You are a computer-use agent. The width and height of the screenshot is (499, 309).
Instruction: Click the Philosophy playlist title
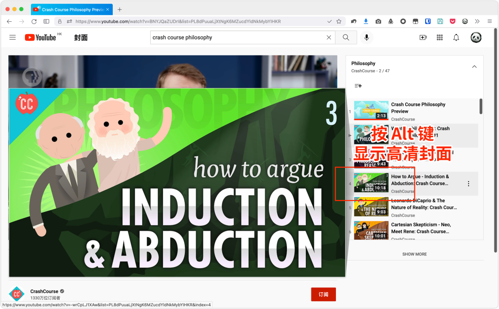tap(363, 63)
